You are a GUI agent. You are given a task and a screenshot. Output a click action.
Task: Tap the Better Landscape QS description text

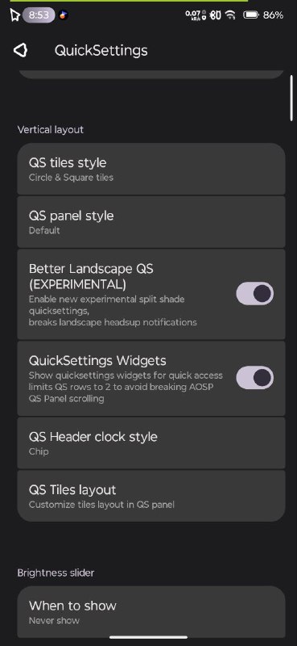click(x=113, y=311)
